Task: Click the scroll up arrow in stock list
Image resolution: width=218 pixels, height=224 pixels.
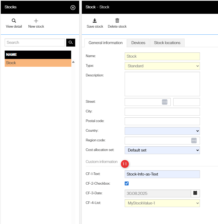Action: point(73,62)
